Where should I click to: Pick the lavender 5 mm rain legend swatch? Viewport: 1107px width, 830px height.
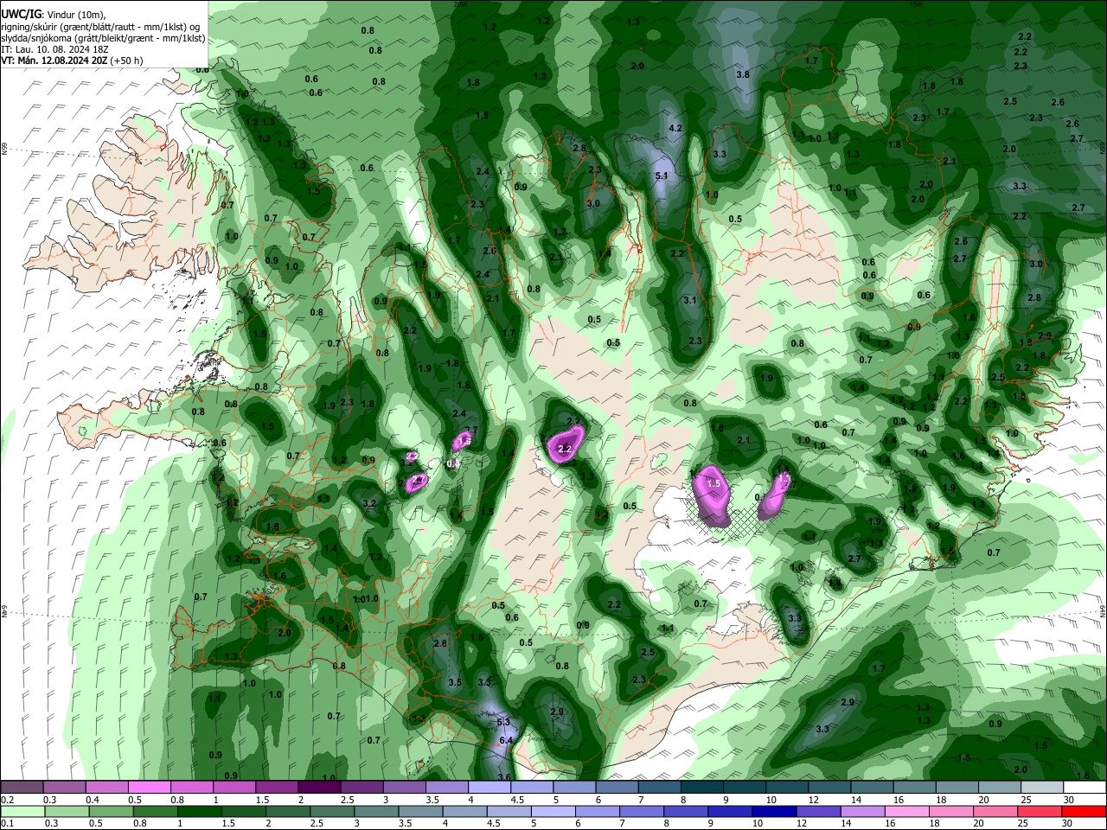tap(553, 811)
